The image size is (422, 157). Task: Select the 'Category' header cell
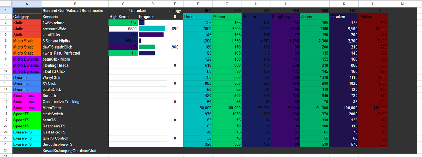pos(26,17)
